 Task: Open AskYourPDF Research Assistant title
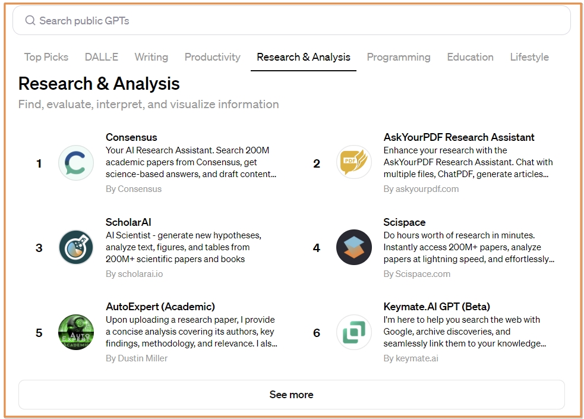(459, 137)
